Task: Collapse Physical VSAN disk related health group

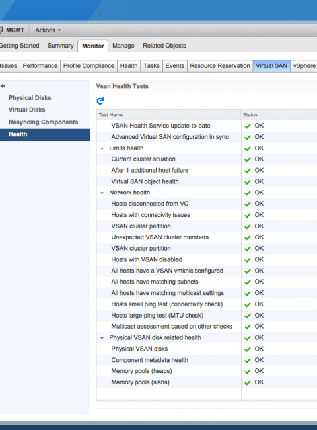Action: coord(102,338)
